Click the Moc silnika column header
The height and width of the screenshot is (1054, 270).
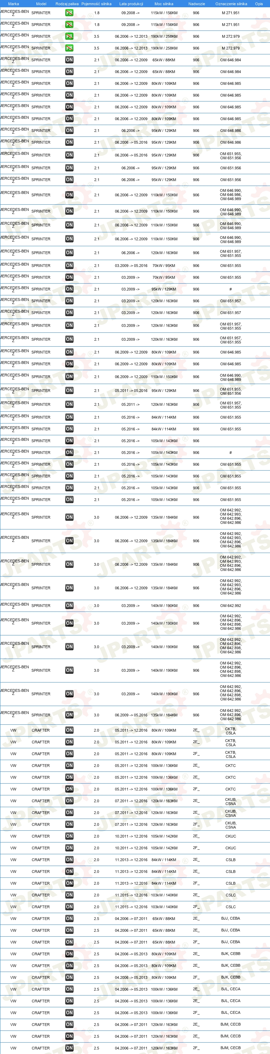coord(164,4)
